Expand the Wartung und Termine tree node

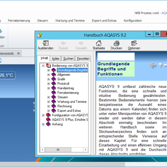pos(49,102)
